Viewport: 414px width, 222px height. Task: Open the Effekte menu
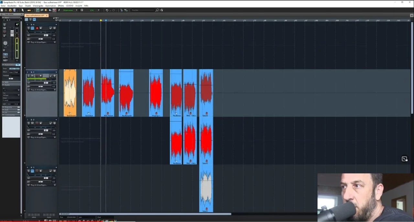point(61,6)
